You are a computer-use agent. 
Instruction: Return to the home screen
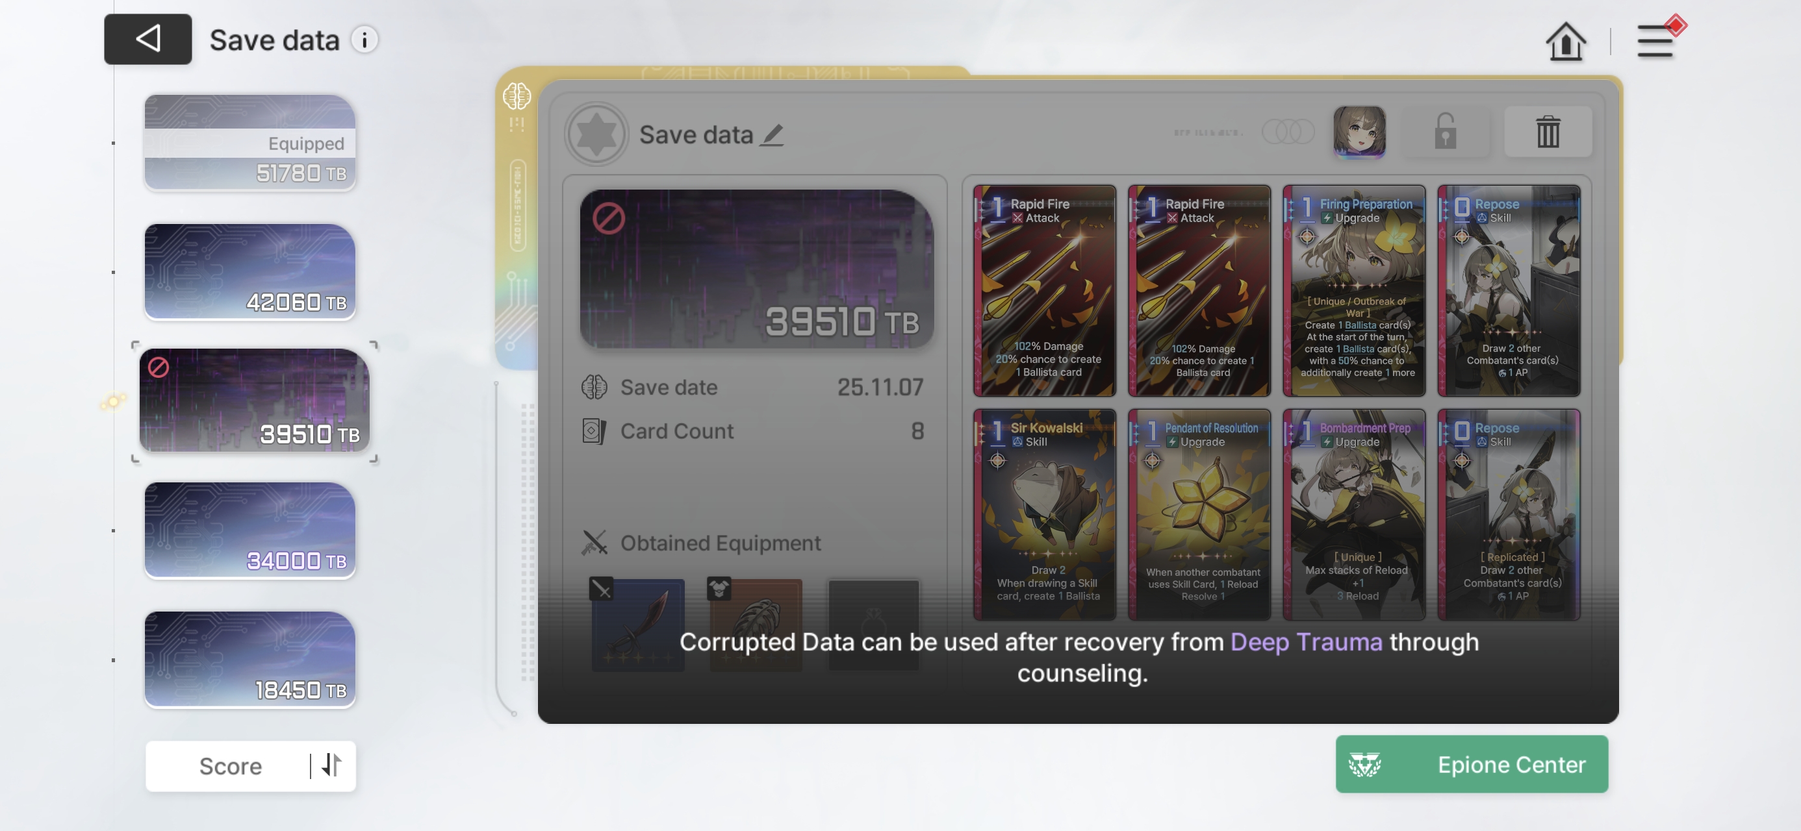1565,42
